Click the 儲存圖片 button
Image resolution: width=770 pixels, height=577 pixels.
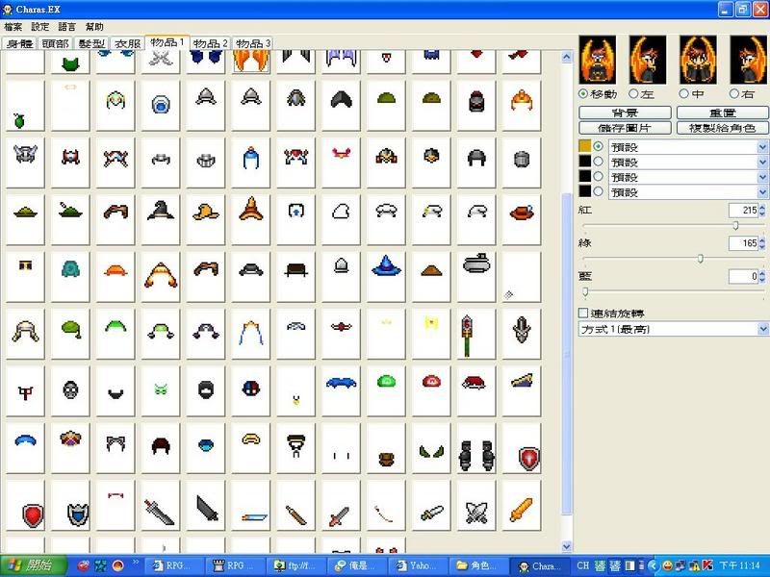626,128
